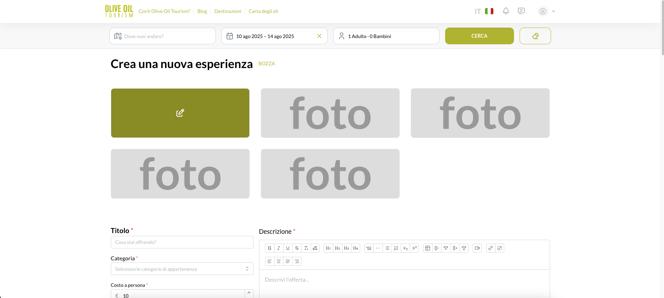Click the edit icon on the green photo tile
This screenshot has width=664, height=298.
[x=180, y=113]
